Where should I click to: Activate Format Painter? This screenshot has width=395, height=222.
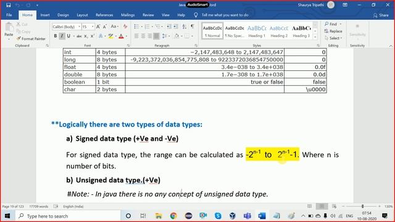[x=31, y=39]
